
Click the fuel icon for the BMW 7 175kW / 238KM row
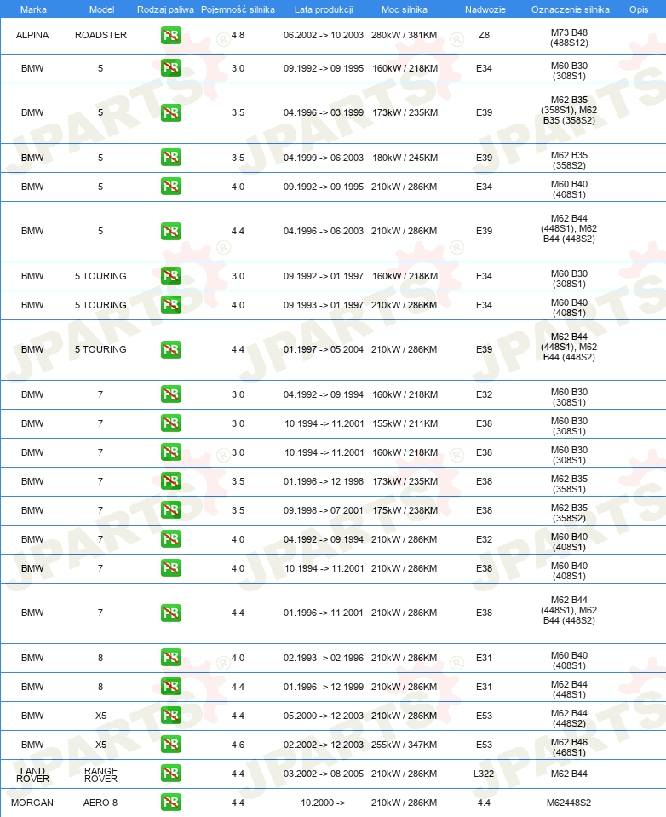pyautogui.click(x=171, y=510)
